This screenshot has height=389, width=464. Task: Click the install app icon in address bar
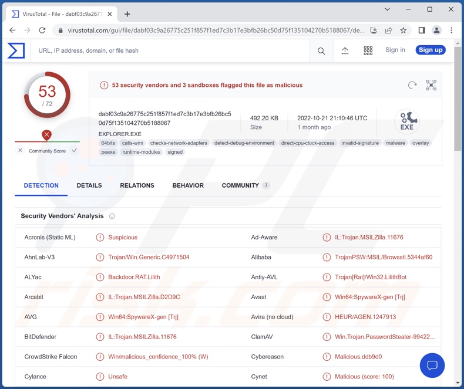click(374, 30)
